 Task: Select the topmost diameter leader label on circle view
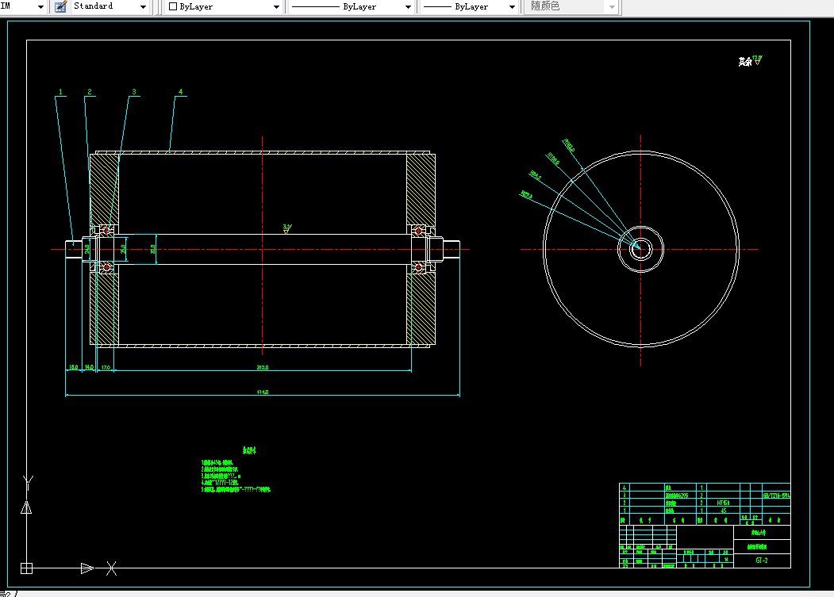click(569, 145)
